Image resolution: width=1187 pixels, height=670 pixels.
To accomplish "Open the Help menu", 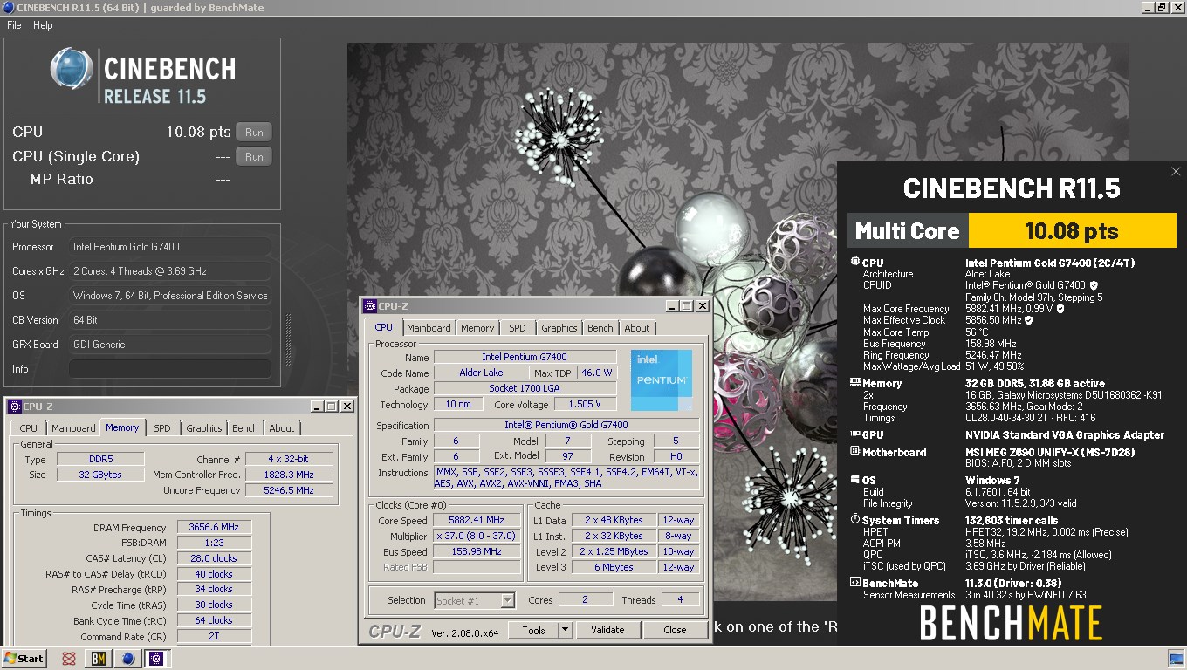I will coord(43,25).
